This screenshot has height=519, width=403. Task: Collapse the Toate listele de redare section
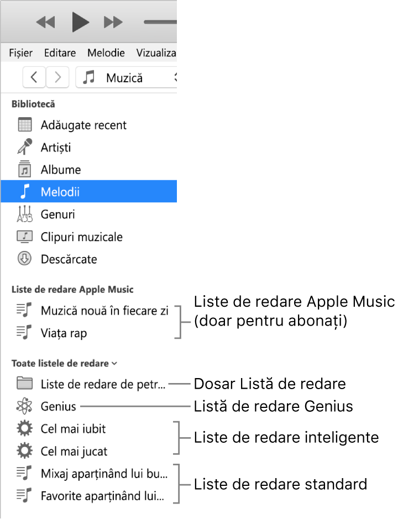click(114, 363)
